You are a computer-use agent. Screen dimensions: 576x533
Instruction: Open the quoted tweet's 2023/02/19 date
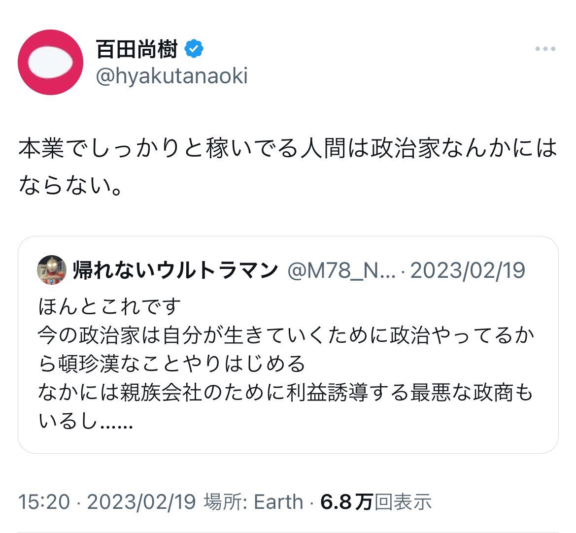(468, 270)
